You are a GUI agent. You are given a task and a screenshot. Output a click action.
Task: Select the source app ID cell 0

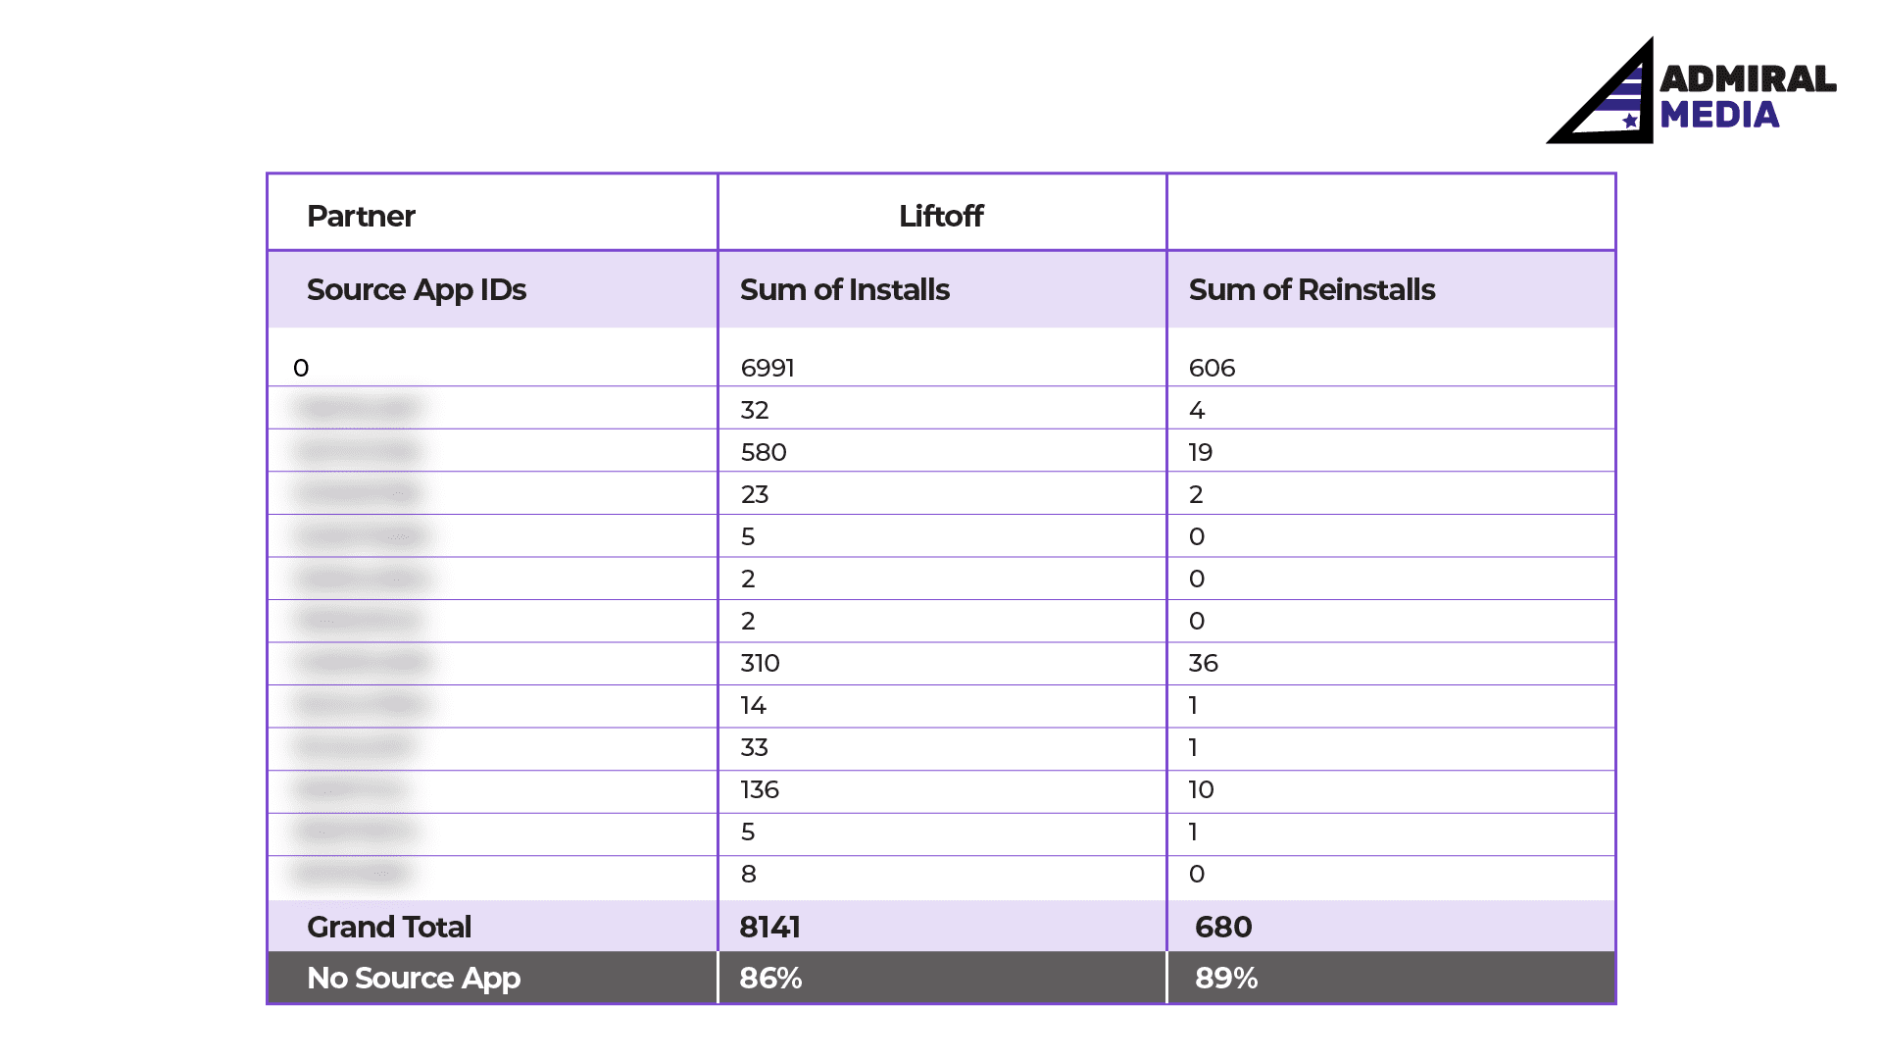[301, 368]
